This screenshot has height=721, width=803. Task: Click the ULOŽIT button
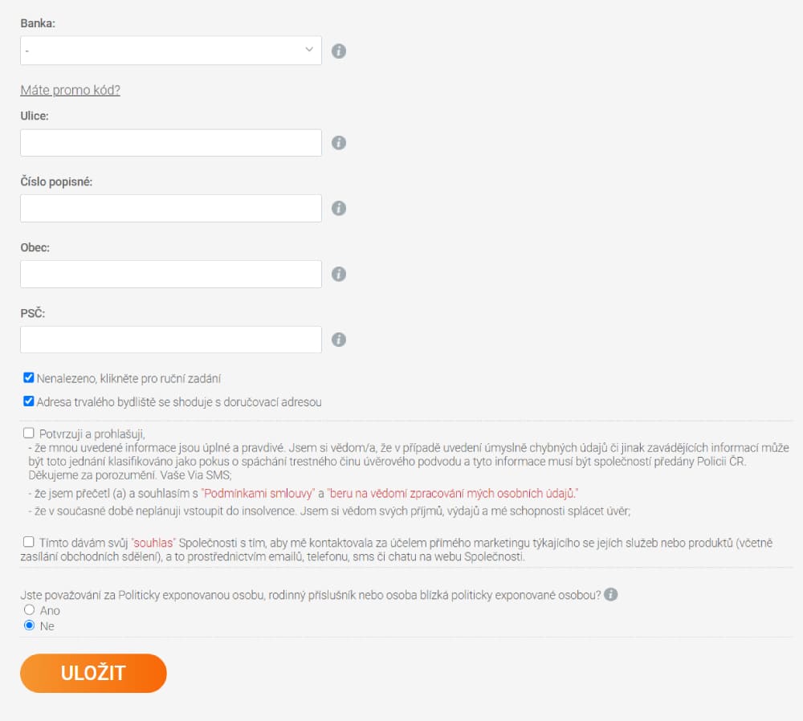[x=93, y=673]
